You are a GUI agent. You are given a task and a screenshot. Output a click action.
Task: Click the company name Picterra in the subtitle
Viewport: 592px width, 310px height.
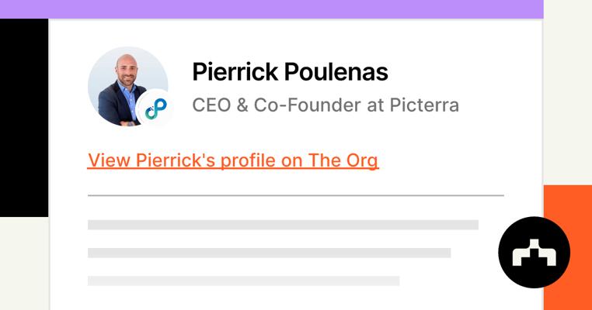425,105
